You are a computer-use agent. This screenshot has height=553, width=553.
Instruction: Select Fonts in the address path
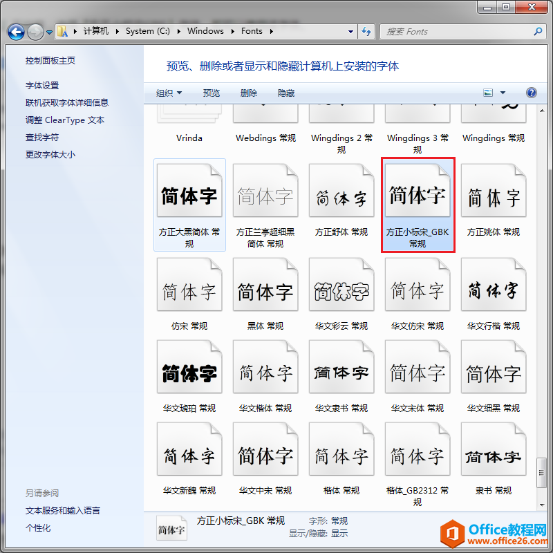[x=252, y=31]
